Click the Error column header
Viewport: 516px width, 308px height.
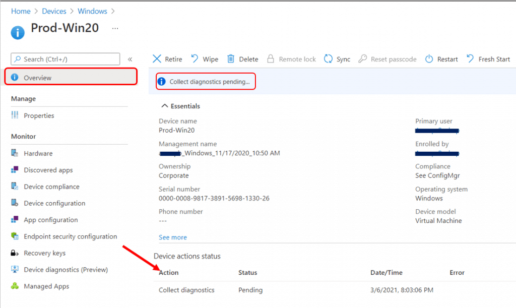pos(457,272)
